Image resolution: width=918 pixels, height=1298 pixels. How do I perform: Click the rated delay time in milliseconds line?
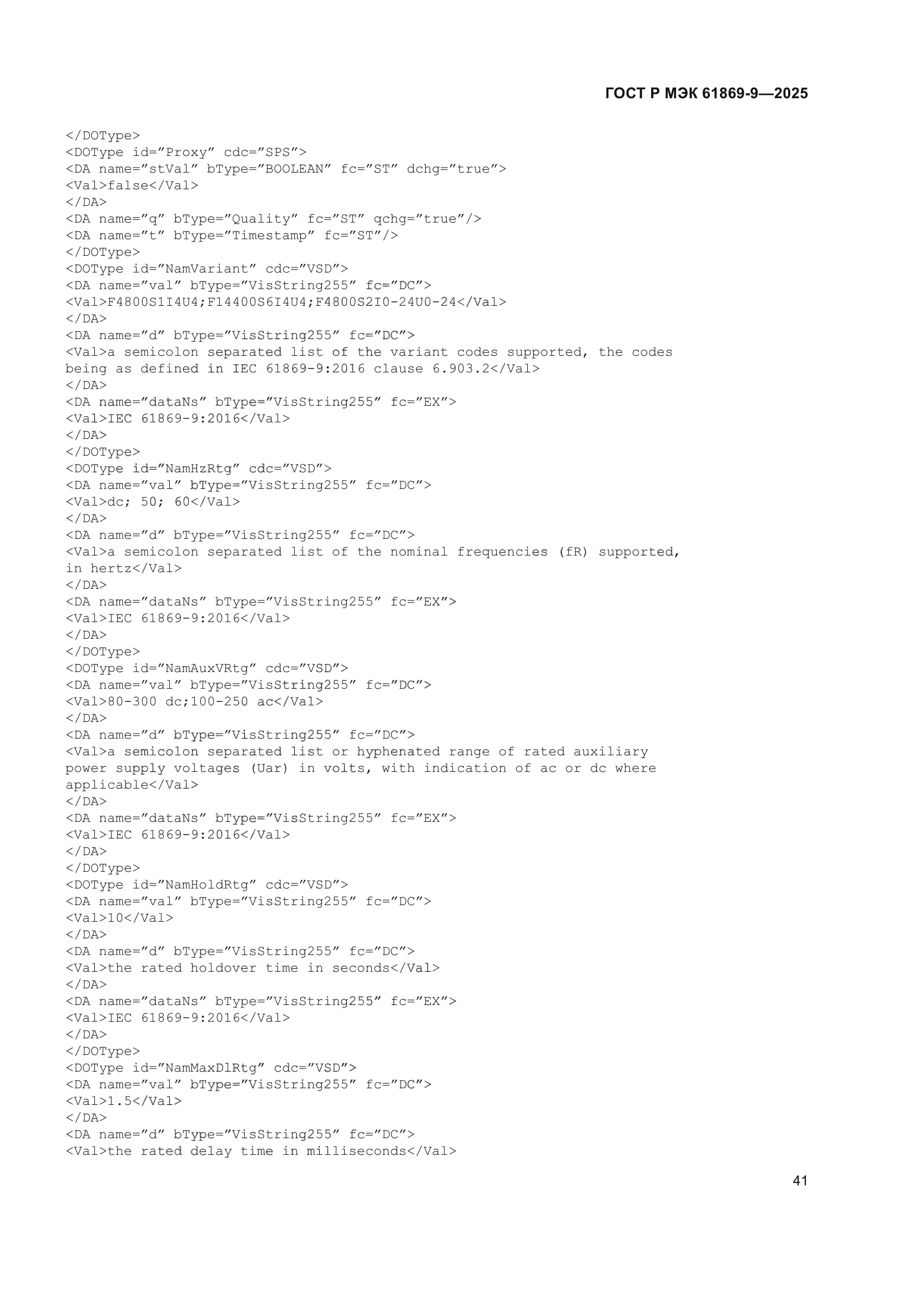click(x=261, y=1151)
